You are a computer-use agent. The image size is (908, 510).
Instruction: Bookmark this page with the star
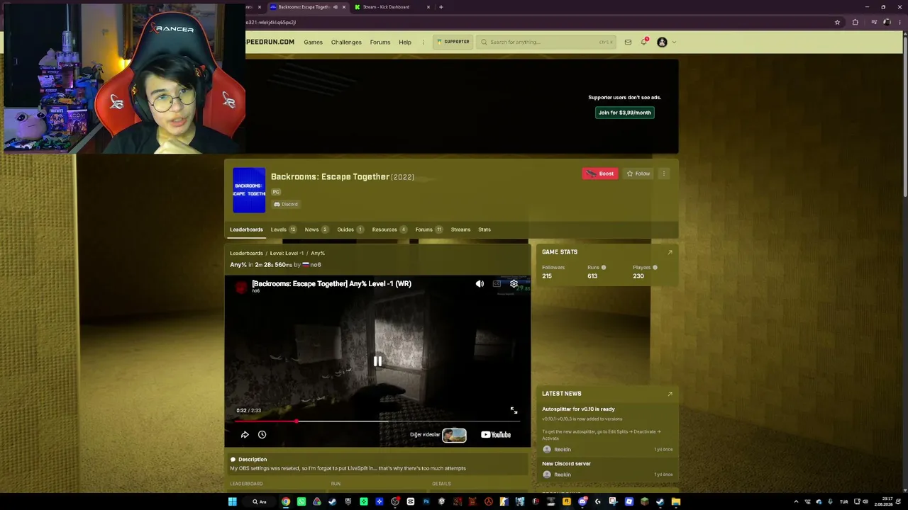pyautogui.click(x=837, y=23)
